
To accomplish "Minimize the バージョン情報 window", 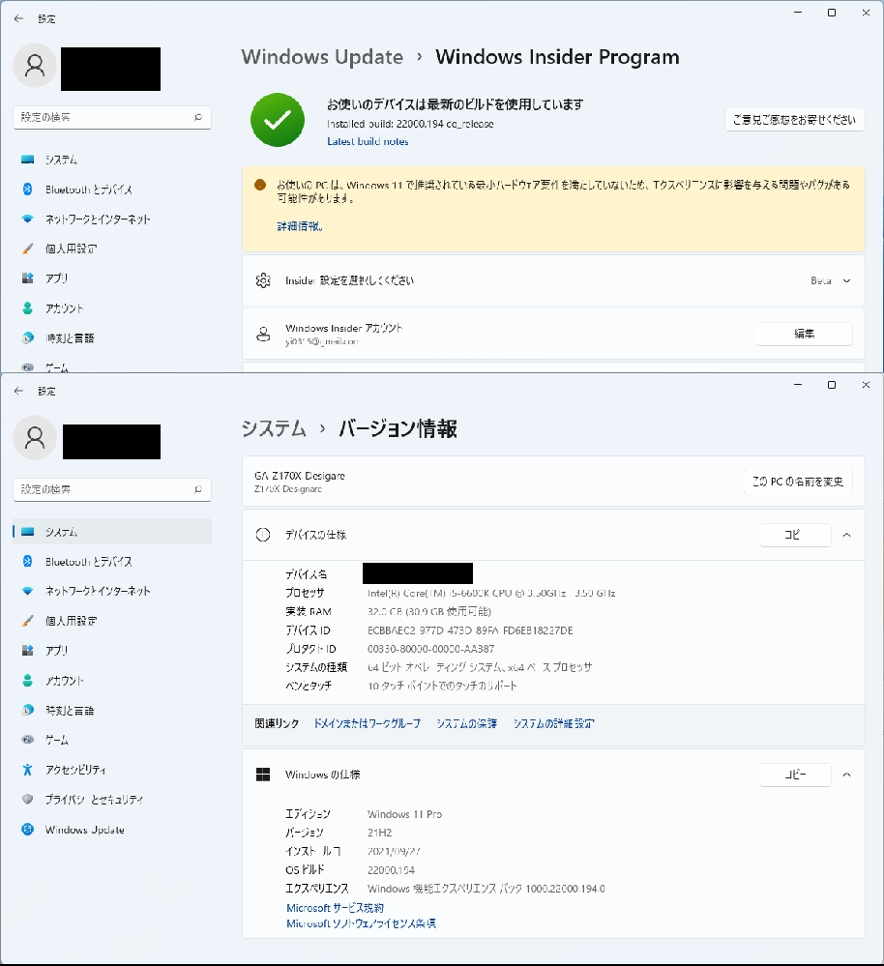I will (x=798, y=385).
